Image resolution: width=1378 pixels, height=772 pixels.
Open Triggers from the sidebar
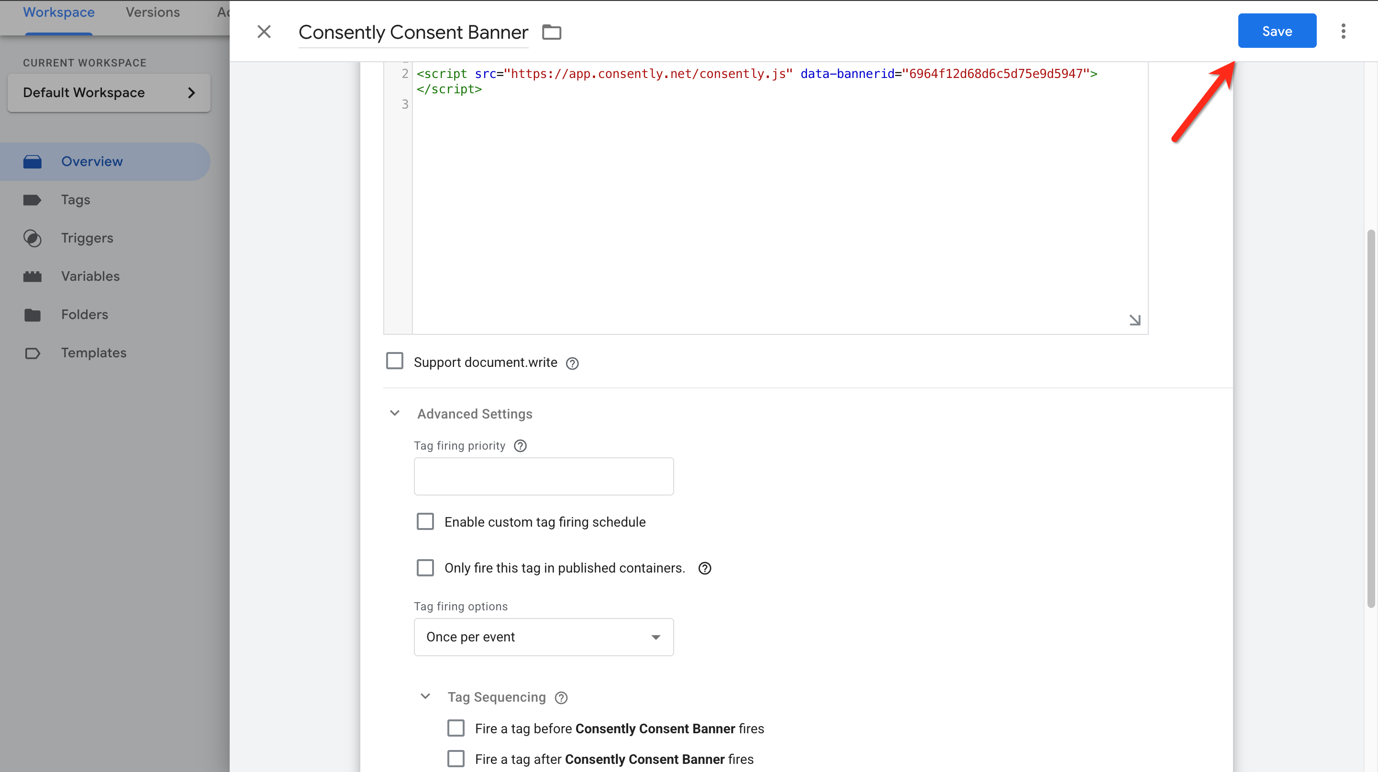coord(87,238)
